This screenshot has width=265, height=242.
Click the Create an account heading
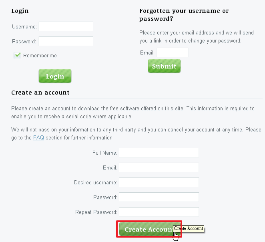40,93
